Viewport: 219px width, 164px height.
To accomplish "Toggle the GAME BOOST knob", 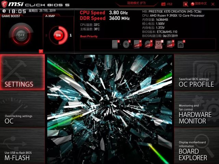I will click(x=21, y=35).
